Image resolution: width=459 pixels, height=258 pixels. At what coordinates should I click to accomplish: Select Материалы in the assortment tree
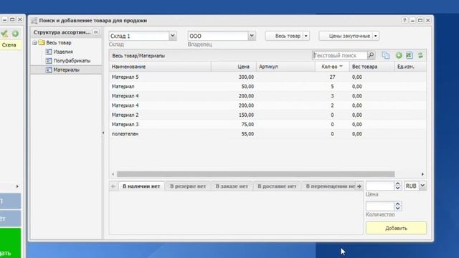pos(66,70)
